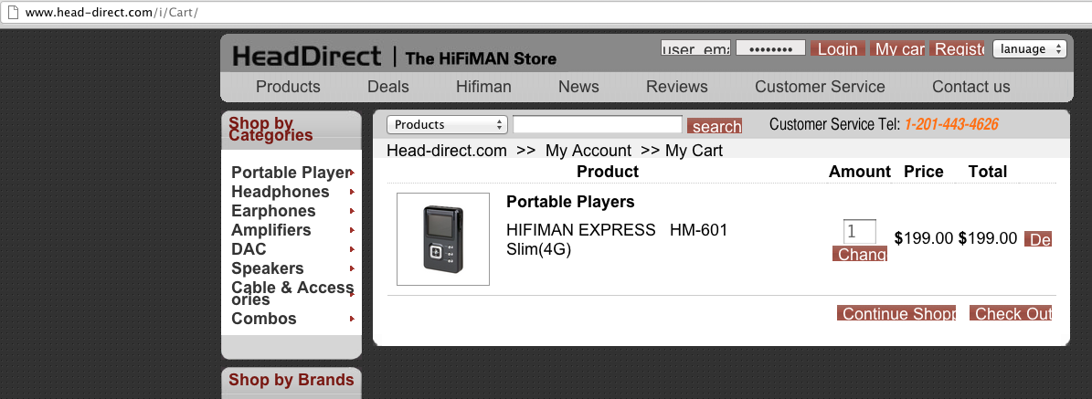Open the Products search category dropdown
The width and height of the screenshot is (1092, 399).
447,125
